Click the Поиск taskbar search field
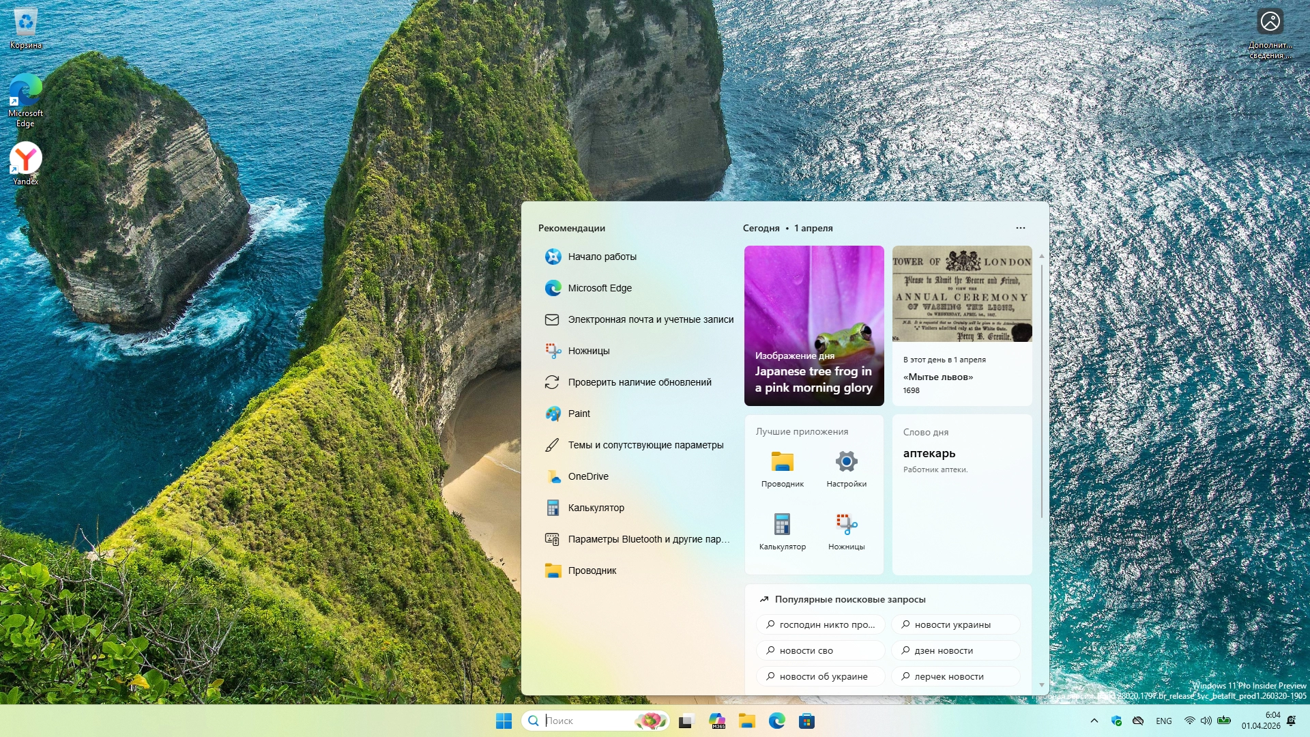The width and height of the screenshot is (1310, 737). [587, 721]
